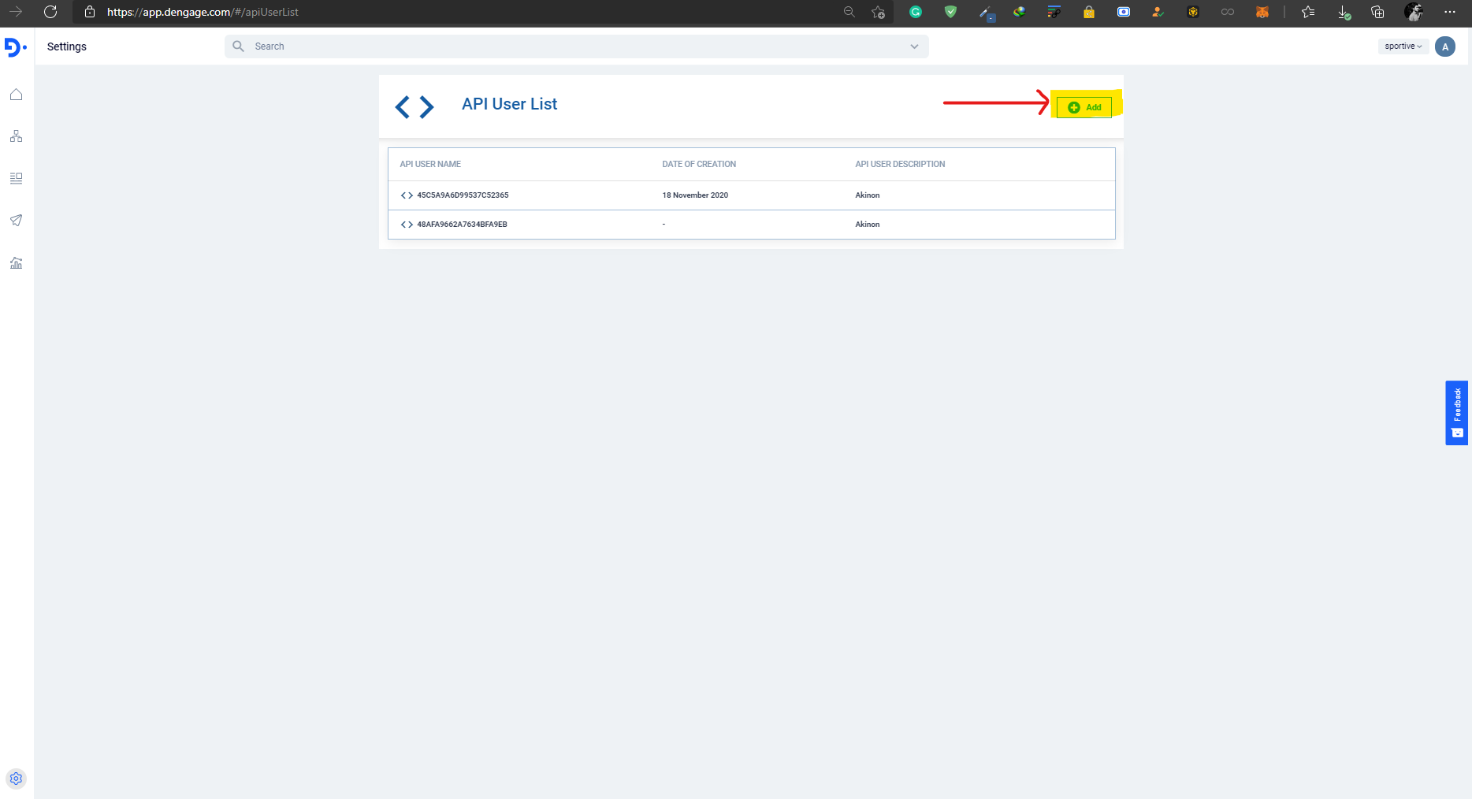Open the Home dashboard icon

(x=16, y=94)
